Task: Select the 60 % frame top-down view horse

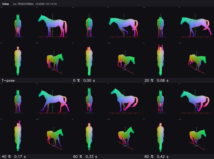Action: (89, 137)
